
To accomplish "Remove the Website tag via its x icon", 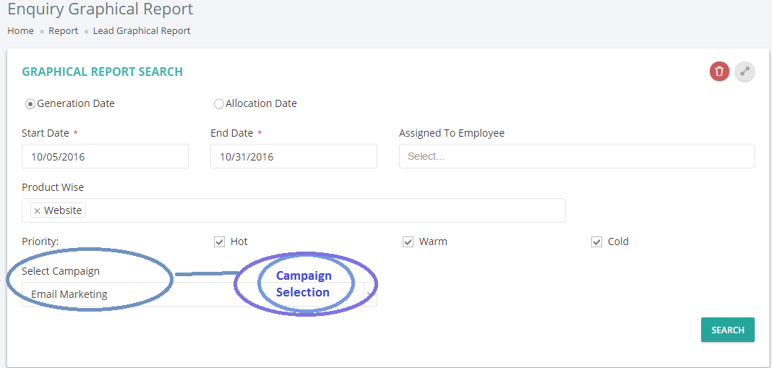I will pos(37,211).
